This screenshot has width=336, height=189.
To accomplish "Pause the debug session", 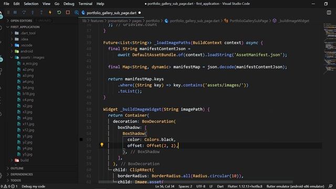I will (x=15, y=13).
